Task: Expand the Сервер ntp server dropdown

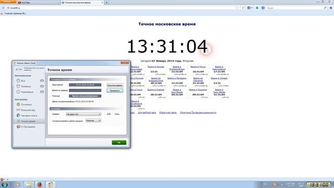Action: 83,114
